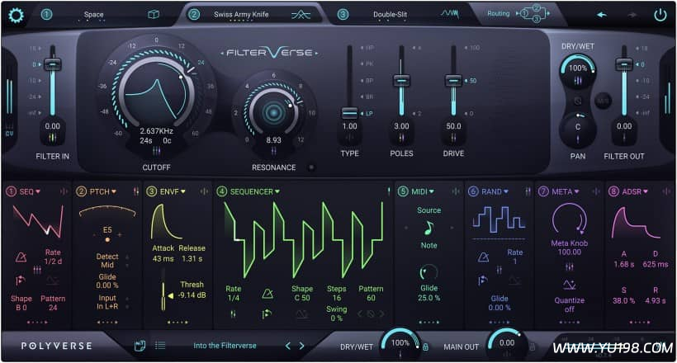Click the POLYVERSE logo

tap(57, 346)
